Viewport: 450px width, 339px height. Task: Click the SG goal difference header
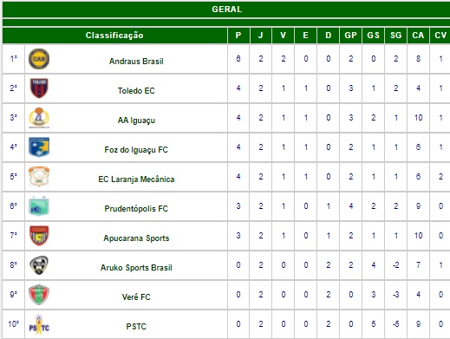pyautogui.click(x=396, y=36)
